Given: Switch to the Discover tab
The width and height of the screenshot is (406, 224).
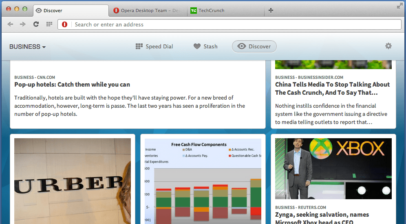Looking at the screenshot, I should click(x=71, y=11).
